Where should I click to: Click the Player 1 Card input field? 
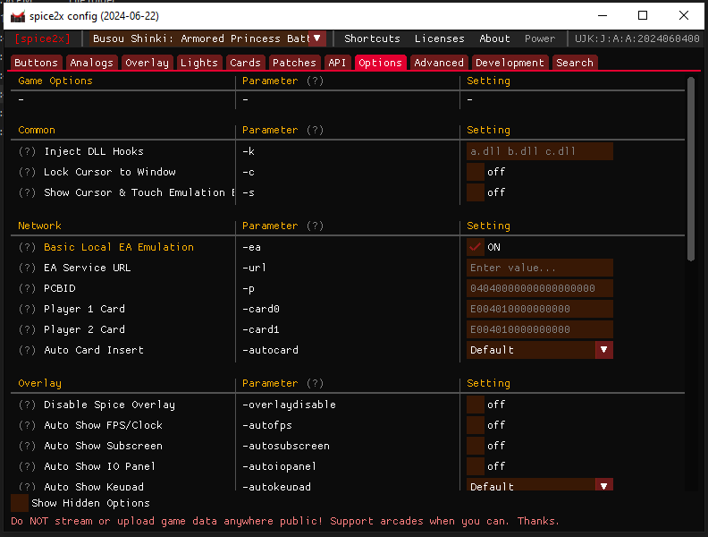point(540,309)
